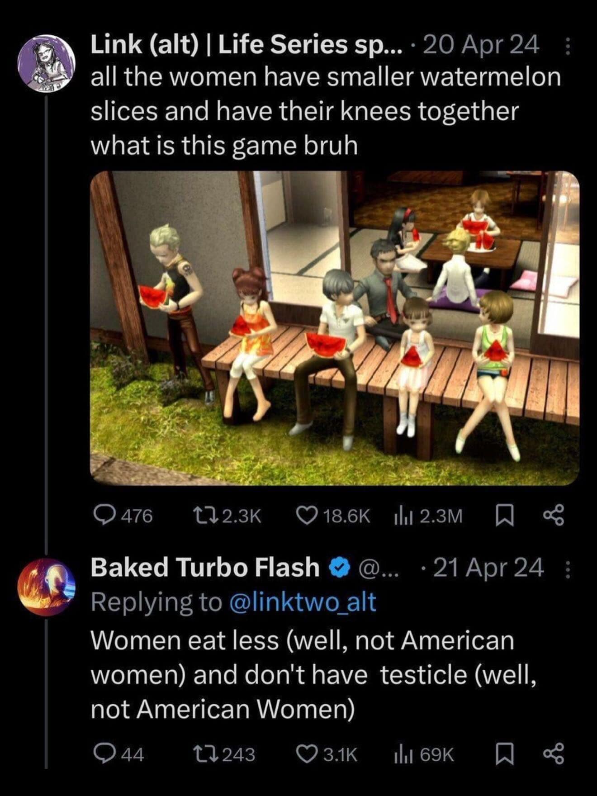The image size is (597, 796).
Task: Open Link (alt) profile avatar
Action: (46, 63)
